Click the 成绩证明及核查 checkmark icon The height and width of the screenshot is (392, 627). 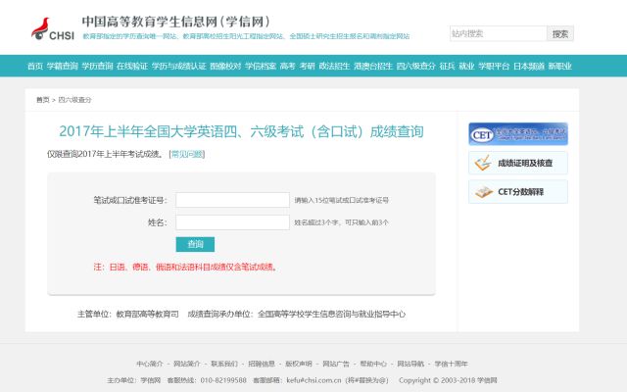[x=483, y=163]
